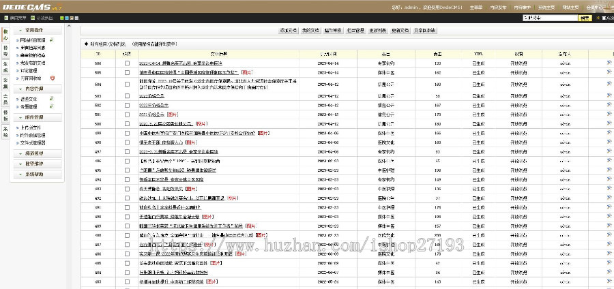Screen dimensions: 614x289
Task: Click the 添加文档 button
Action: click(x=288, y=31)
